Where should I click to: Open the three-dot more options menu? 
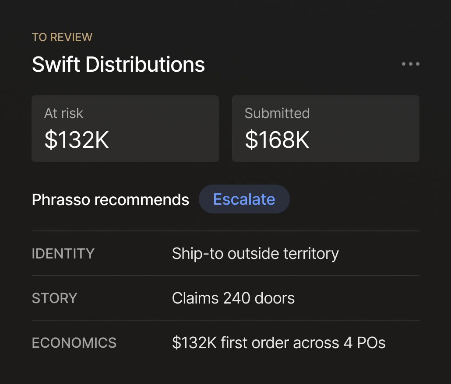410,64
